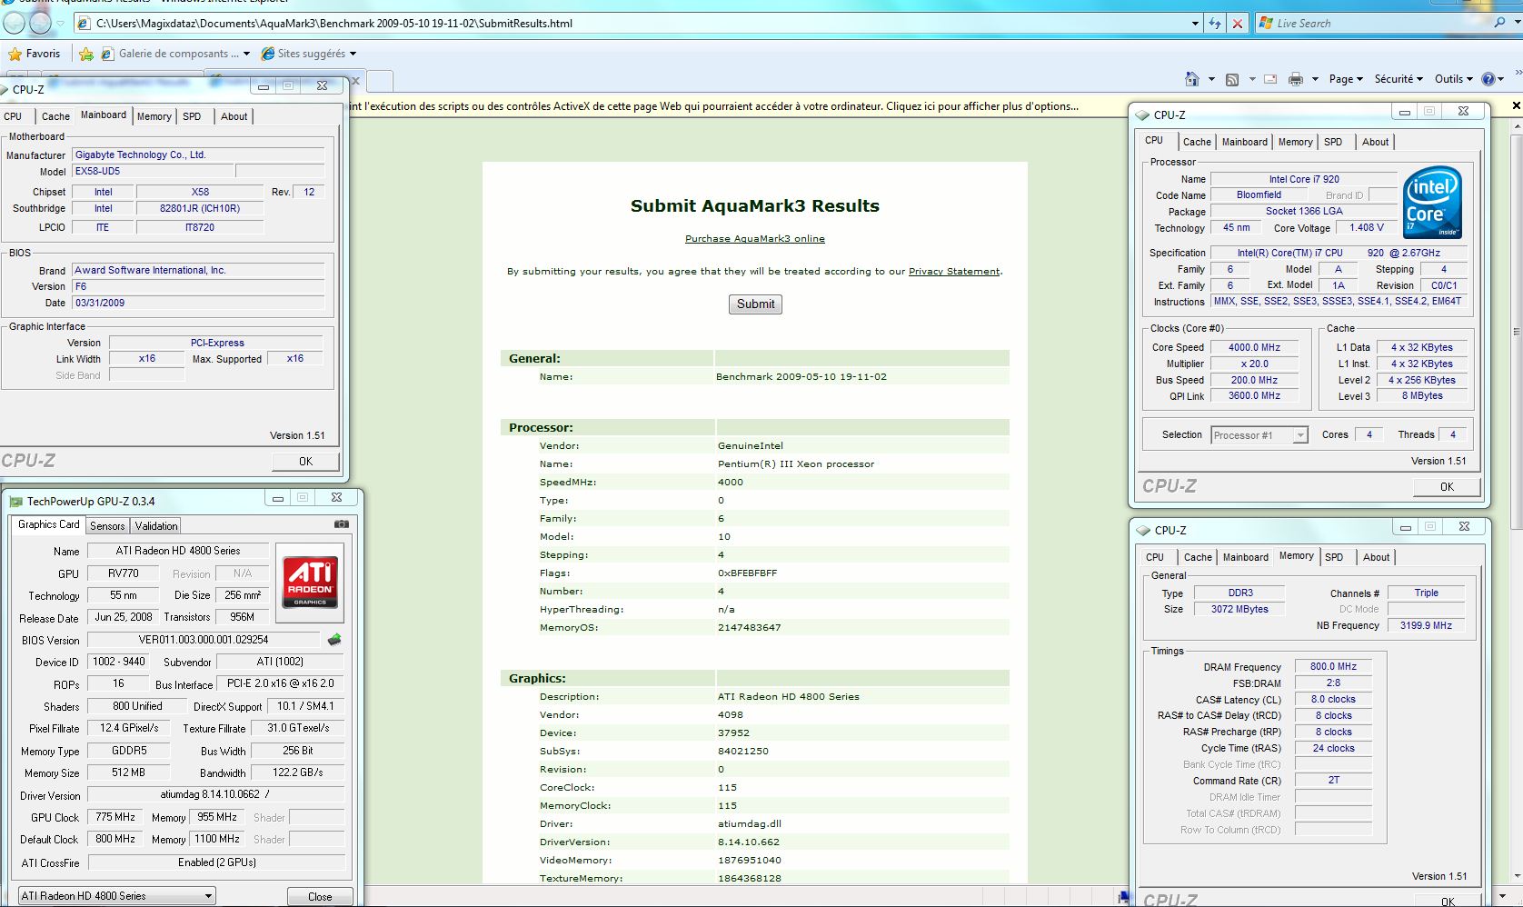
Task: Click the IE Home icon
Action: click(x=1192, y=79)
